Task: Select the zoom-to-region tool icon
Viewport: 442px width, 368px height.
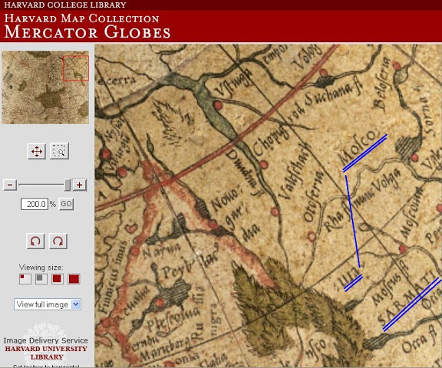Action: (x=59, y=151)
